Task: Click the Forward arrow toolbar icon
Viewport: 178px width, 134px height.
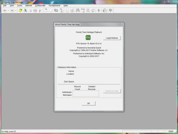Action: click(x=12, y=11)
